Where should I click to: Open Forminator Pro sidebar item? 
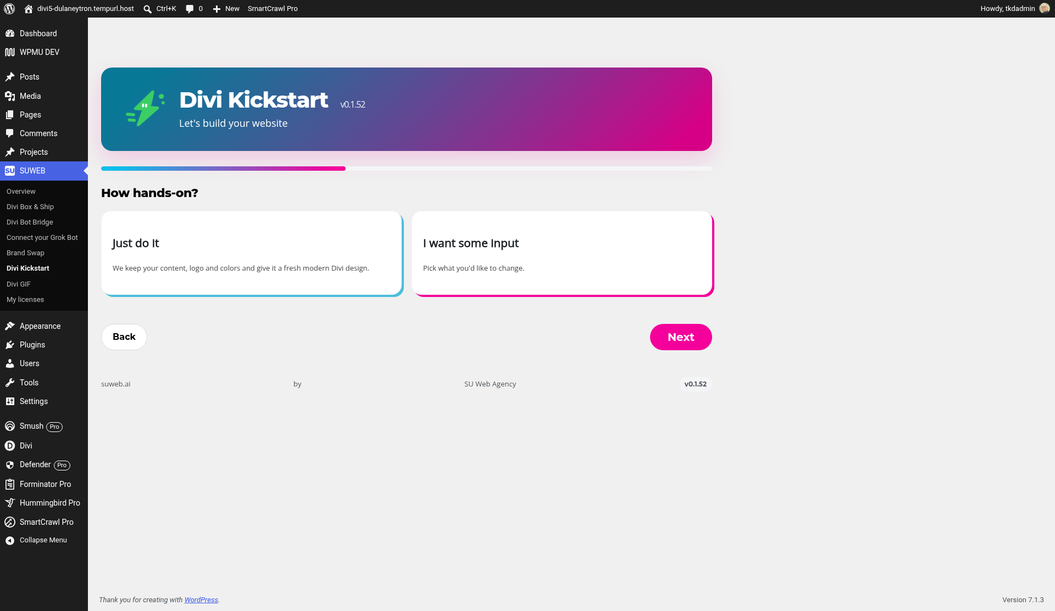(44, 484)
